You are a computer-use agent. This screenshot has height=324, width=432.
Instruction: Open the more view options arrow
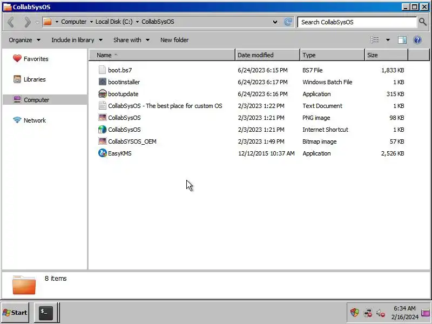(388, 40)
